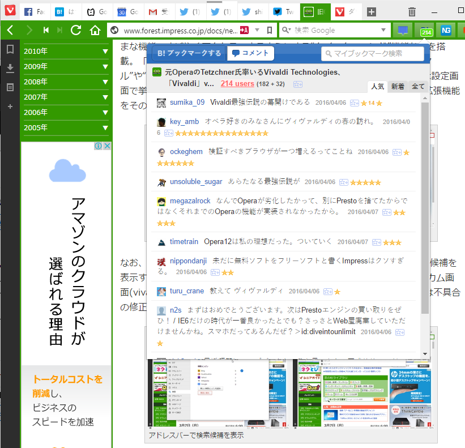Open a new tab with plus button
The height and width of the screenshot is (448, 465).
click(x=372, y=12)
